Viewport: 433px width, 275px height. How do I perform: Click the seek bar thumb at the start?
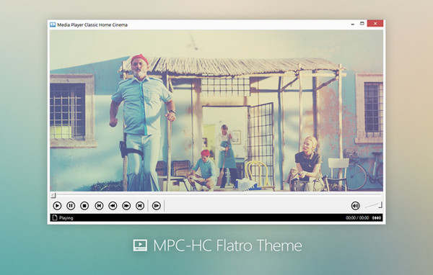[x=53, y=195]
